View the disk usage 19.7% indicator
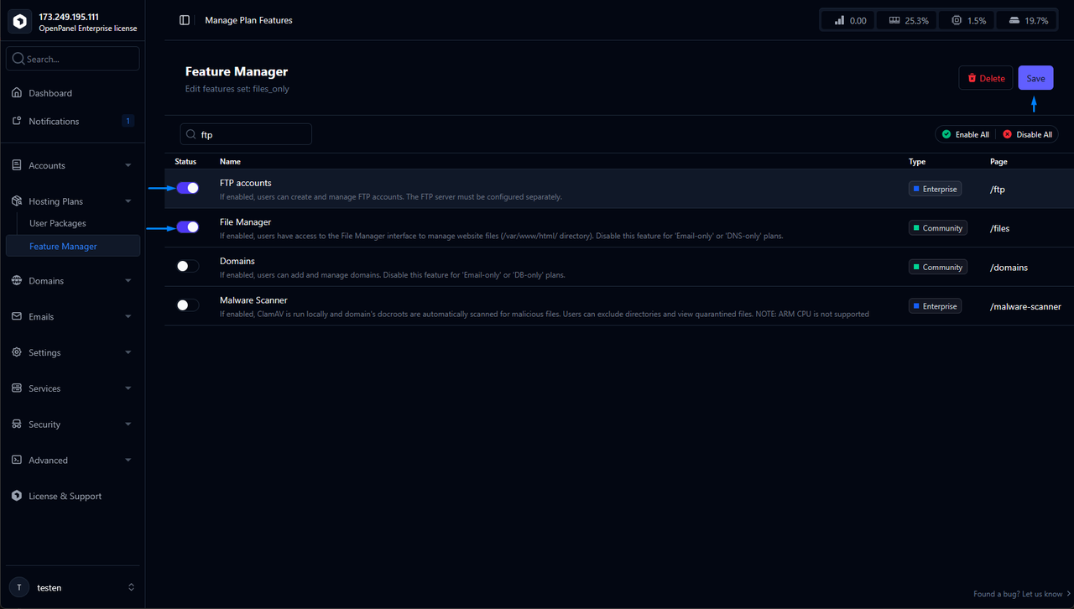The width and height of the screenshot is (1074, 609). [1029, 20]
